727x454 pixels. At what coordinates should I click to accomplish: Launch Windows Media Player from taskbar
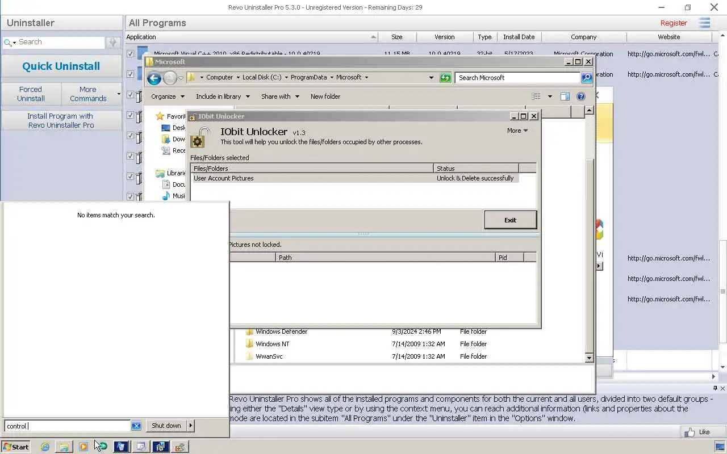coord(83,447)
